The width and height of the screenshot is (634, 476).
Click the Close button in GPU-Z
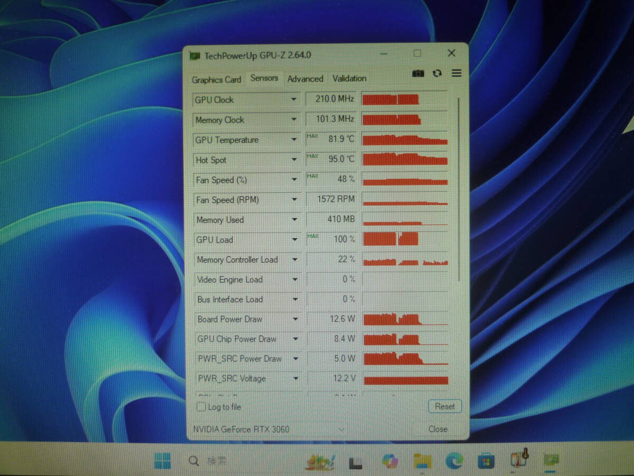tap(438, 429)
